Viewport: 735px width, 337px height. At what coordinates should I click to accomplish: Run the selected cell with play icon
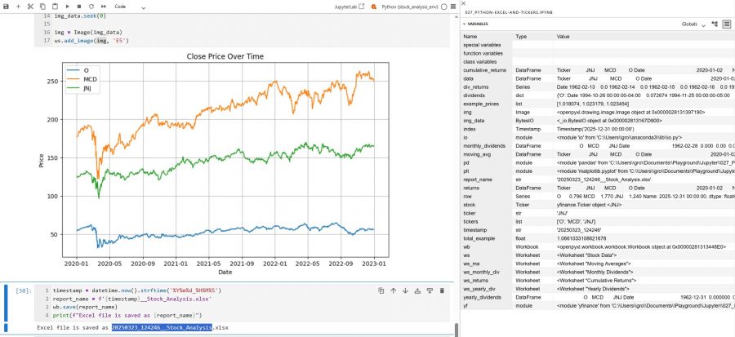(68, 7)
